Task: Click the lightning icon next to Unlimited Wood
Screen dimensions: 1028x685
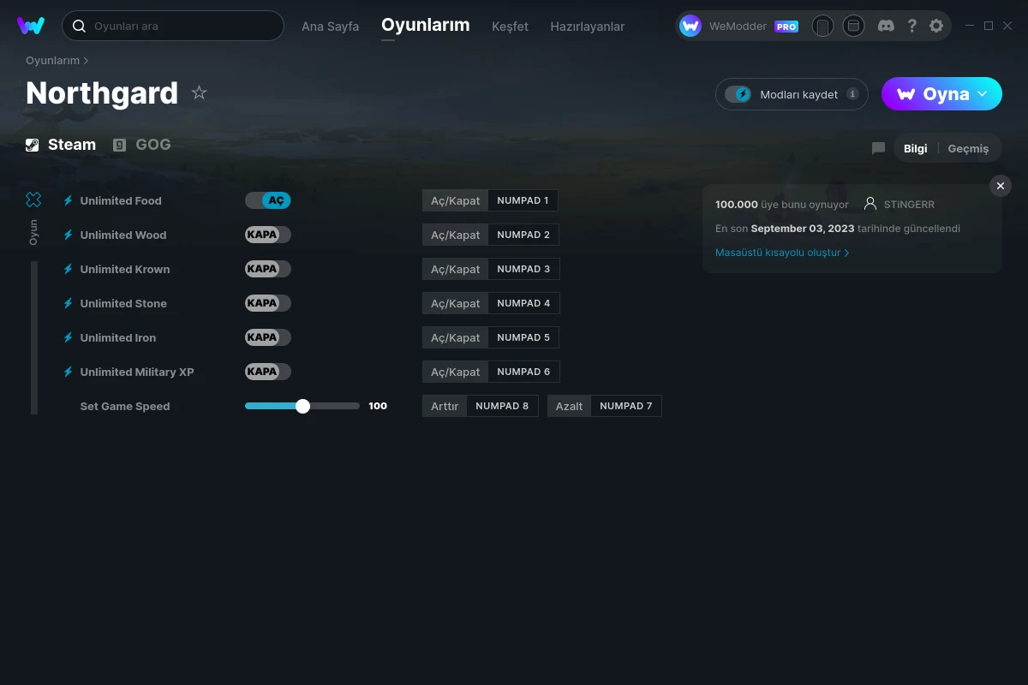Action: (x=68, y=235)
